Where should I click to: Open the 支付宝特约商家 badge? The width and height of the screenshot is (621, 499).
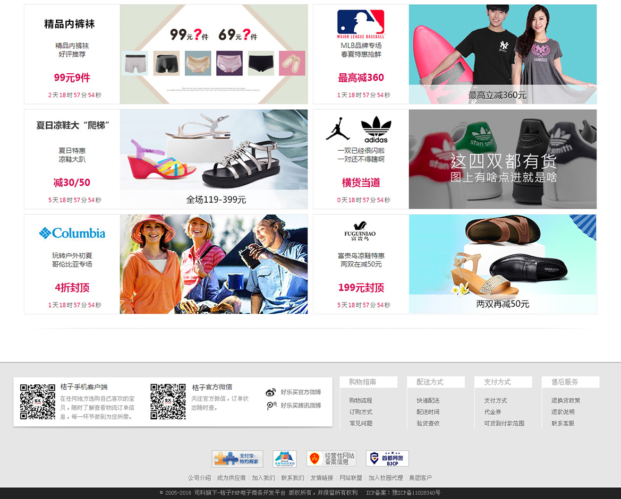(237, 459)
